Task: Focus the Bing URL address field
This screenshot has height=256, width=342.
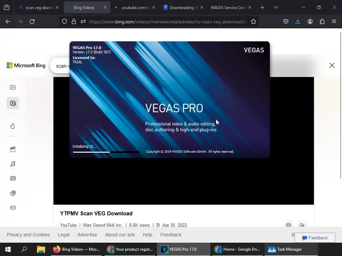Action: coord(168,22)
